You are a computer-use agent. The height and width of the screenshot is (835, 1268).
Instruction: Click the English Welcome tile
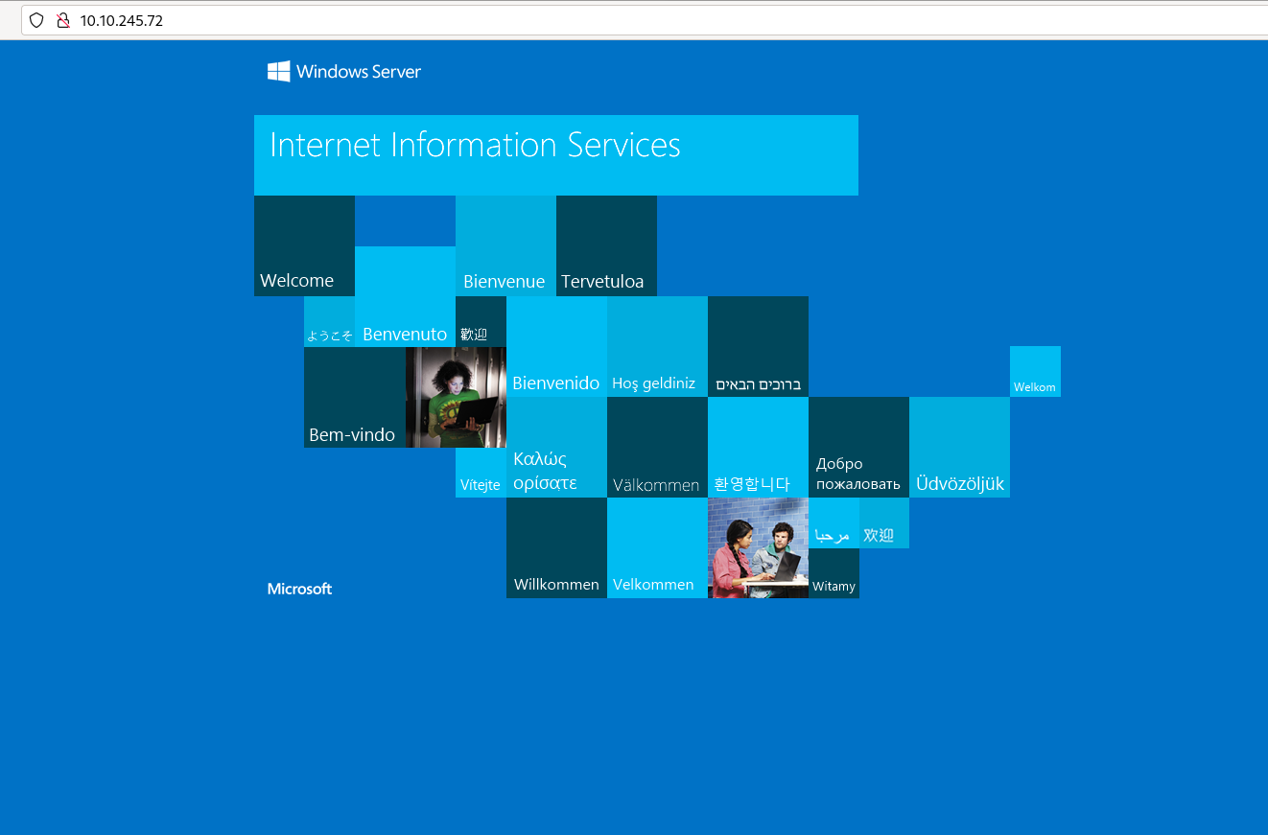[x=304, y=246]
